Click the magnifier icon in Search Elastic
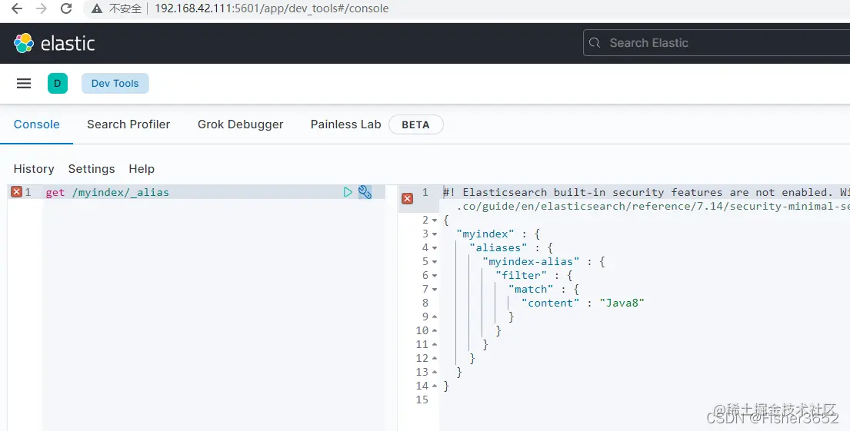The width and height of the screenshot is (850, 431). pyautogui.click(x=595, y=43)
